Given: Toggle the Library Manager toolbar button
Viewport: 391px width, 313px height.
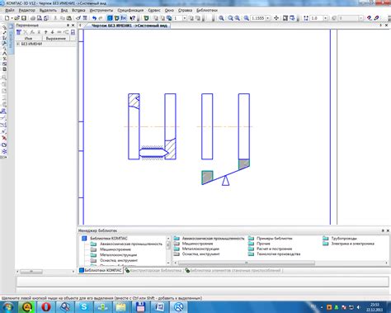Looking at the screenshot, I should [x=110, y=18].
